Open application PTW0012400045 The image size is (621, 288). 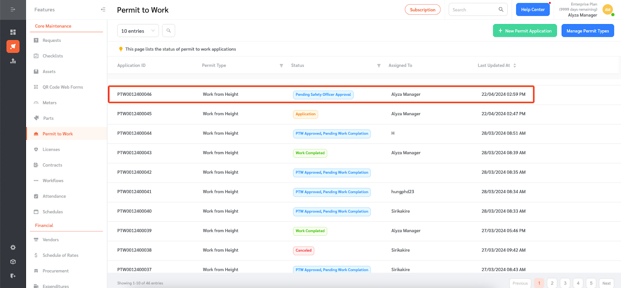(134, 114)
